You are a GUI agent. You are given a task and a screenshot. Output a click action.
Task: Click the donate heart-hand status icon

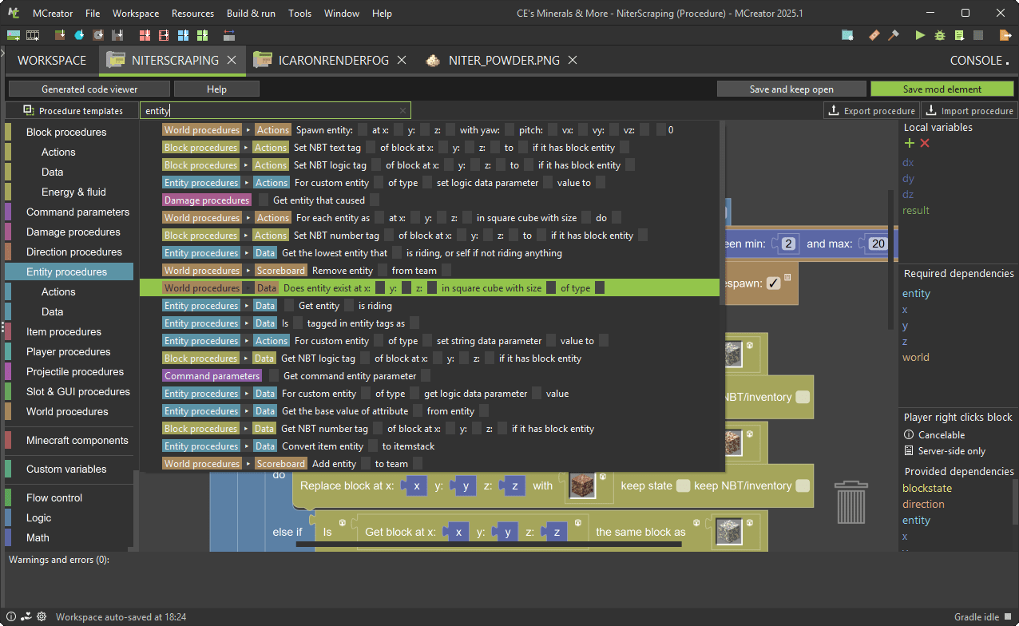[x=26, y=617]
